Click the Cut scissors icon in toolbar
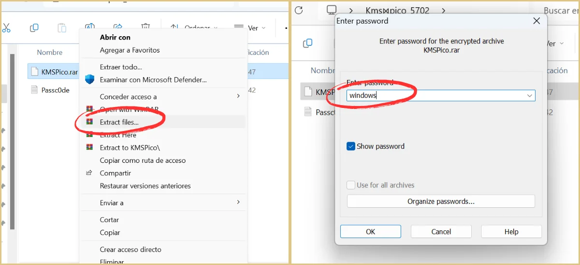Viewport: 580px width, 265px height. click(x=6, y=28)
